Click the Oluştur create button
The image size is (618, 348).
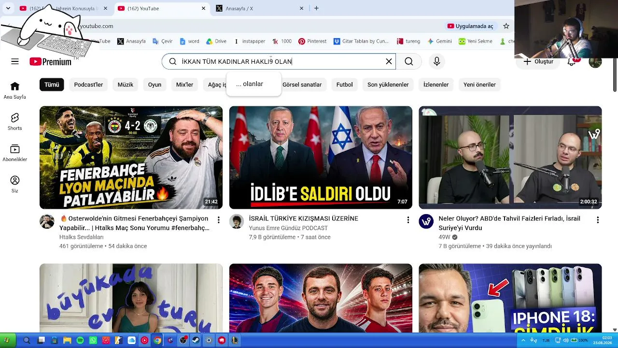(x=538, y=61)
